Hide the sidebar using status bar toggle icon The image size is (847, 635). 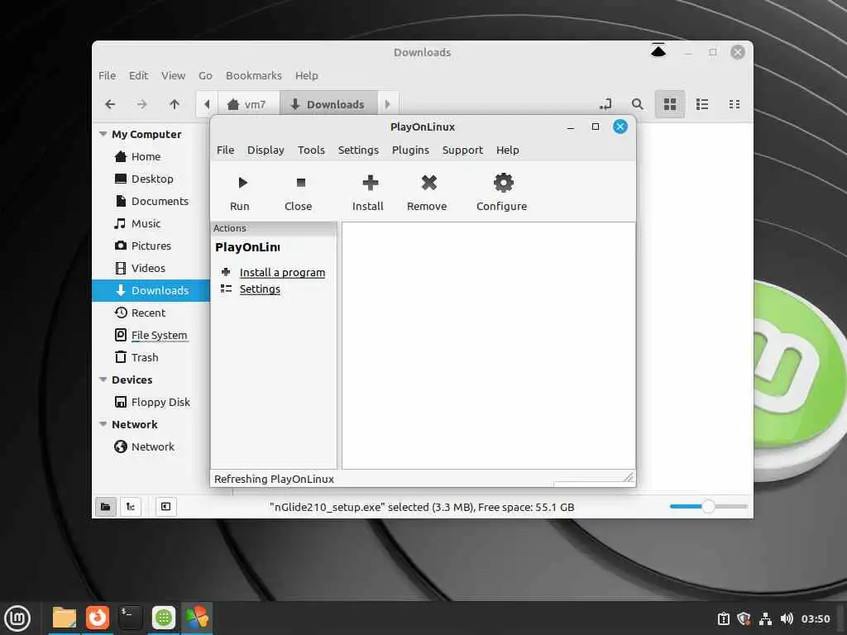click(165, 507)
